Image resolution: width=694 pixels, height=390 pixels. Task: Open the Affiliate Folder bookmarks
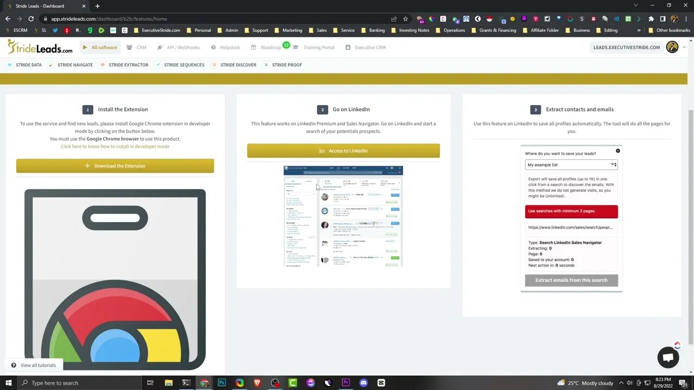(541, 30)
